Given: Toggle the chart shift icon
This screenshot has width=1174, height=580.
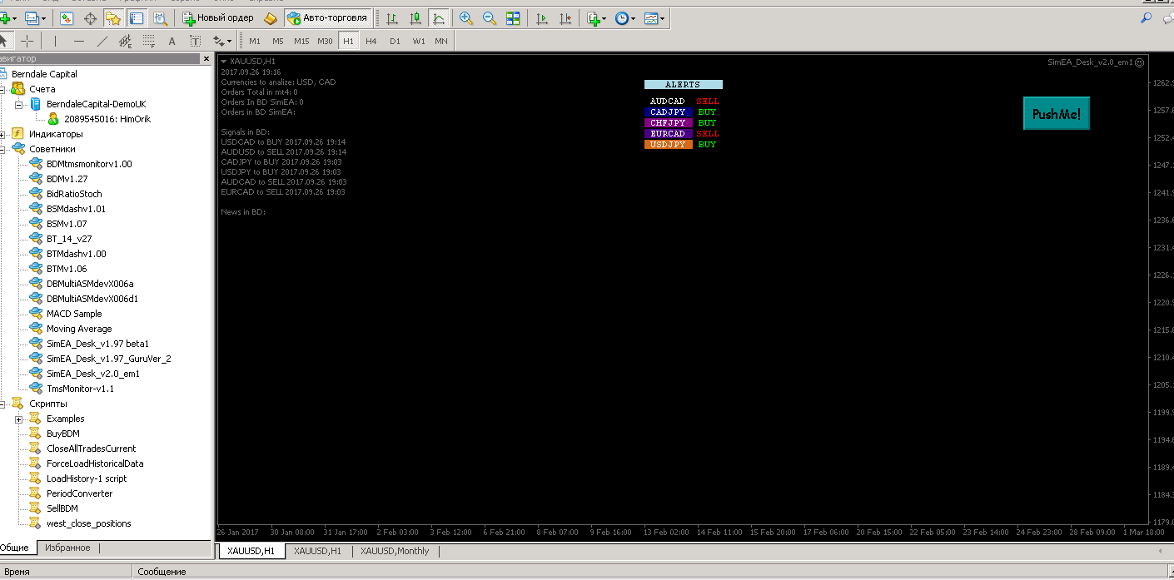Looking at the screenshot, I should point(565,17).
